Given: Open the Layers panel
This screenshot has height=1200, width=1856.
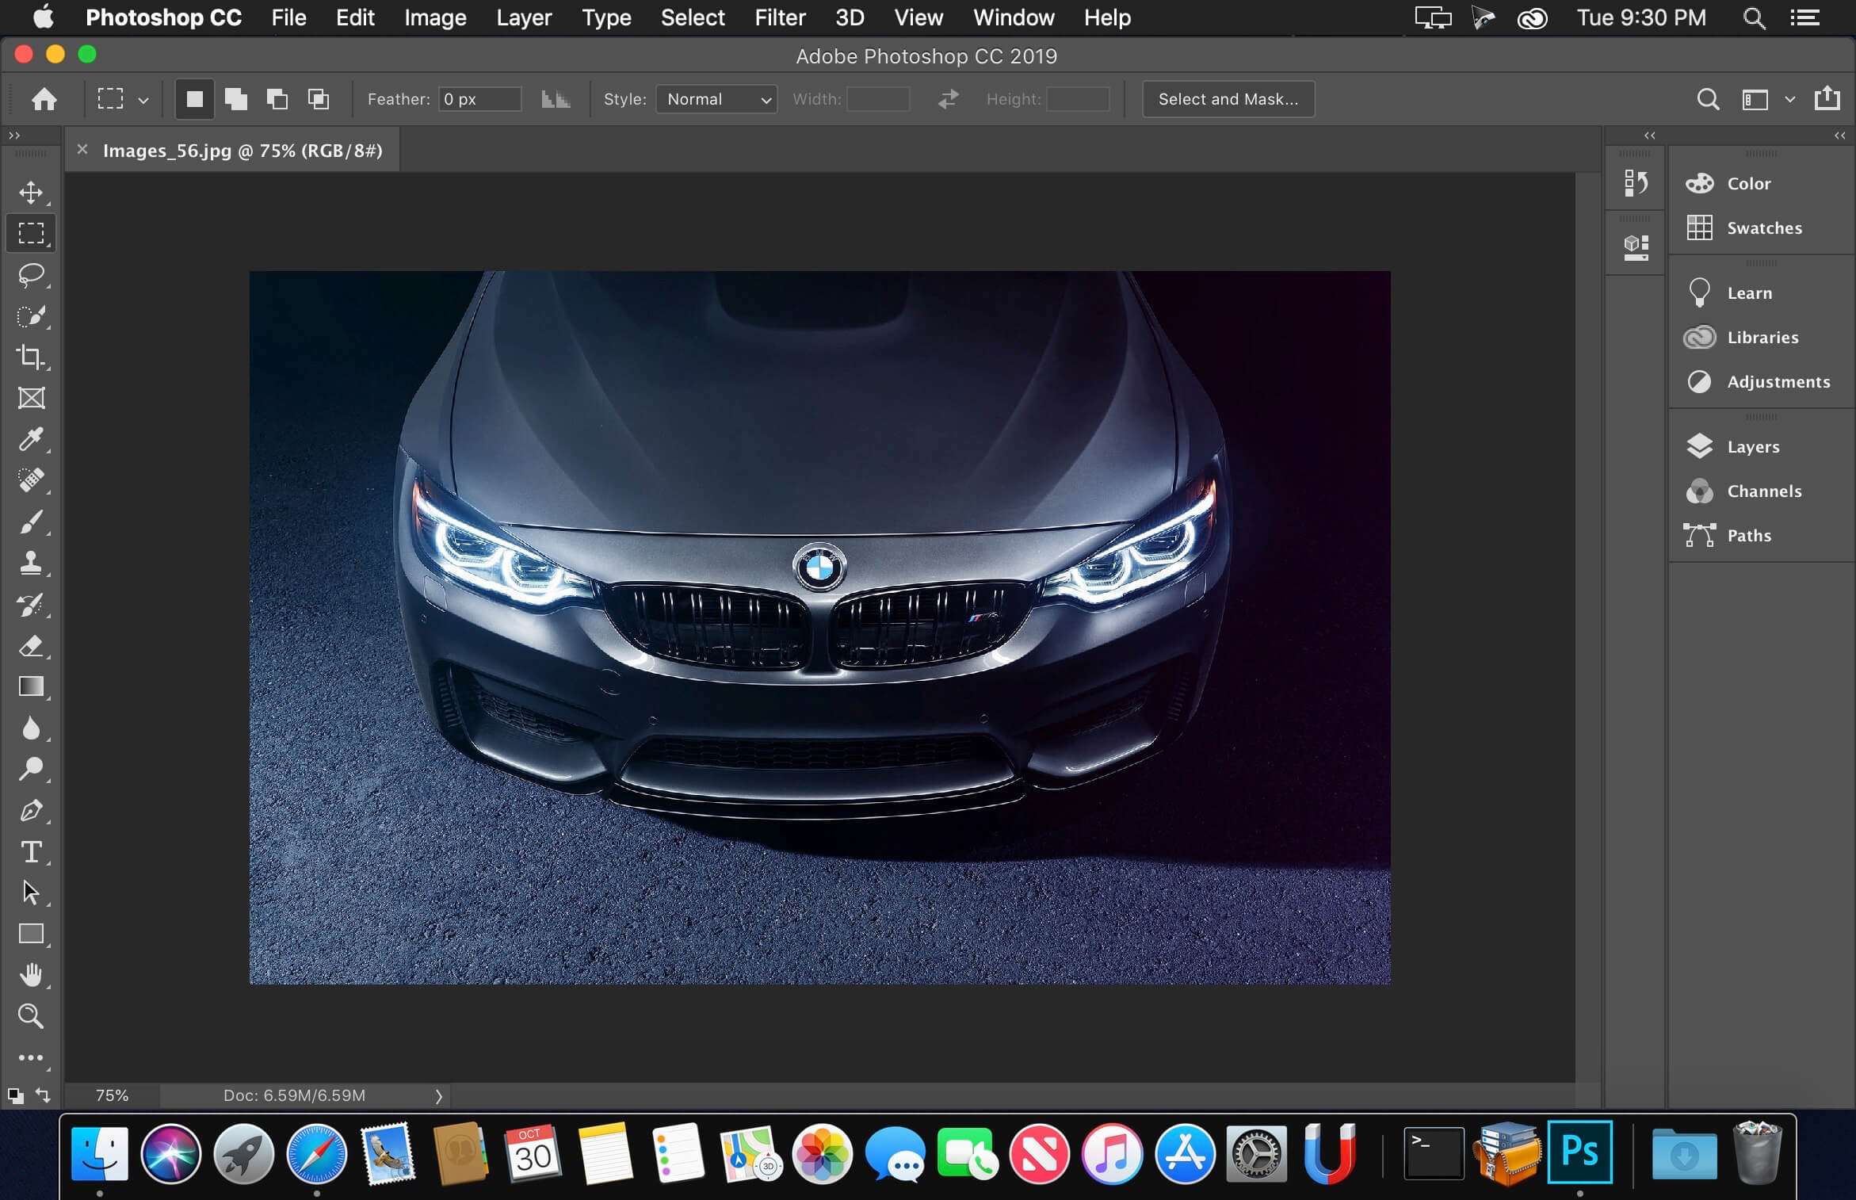Looking at the screenshot, I should point(1753,445).
